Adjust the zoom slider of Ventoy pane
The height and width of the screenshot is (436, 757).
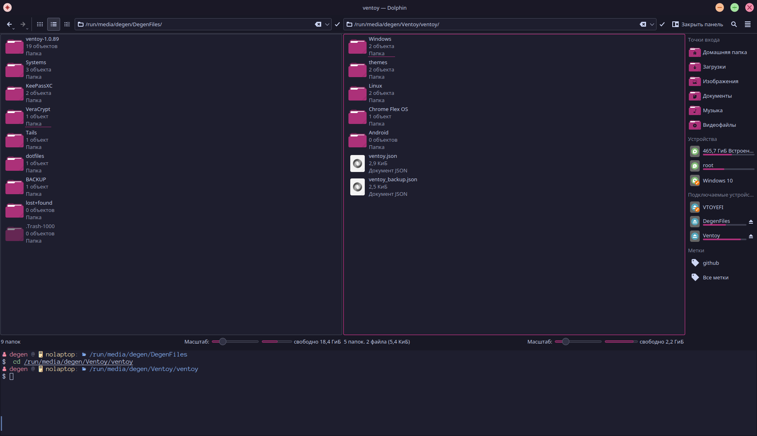pos(578,342)
